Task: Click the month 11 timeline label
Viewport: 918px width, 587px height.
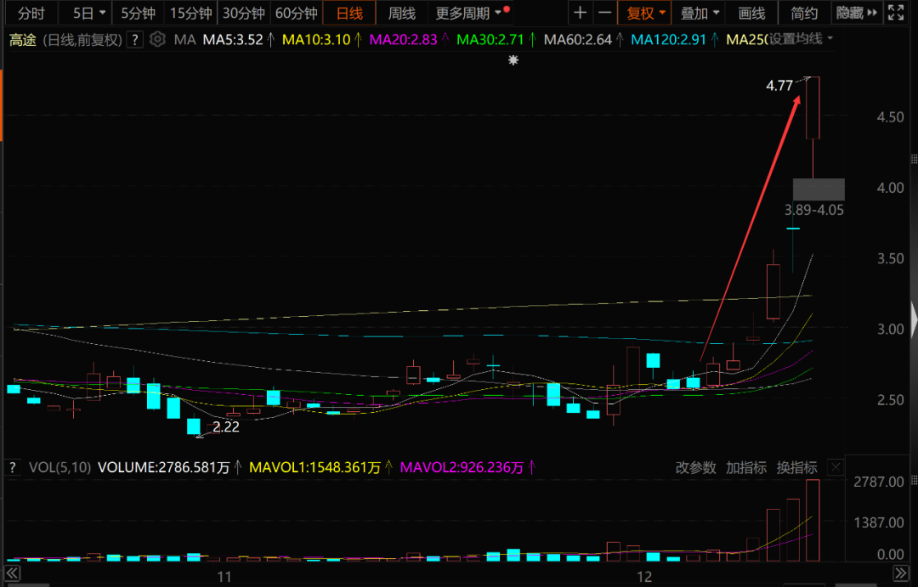Action: tap(224, 577)
